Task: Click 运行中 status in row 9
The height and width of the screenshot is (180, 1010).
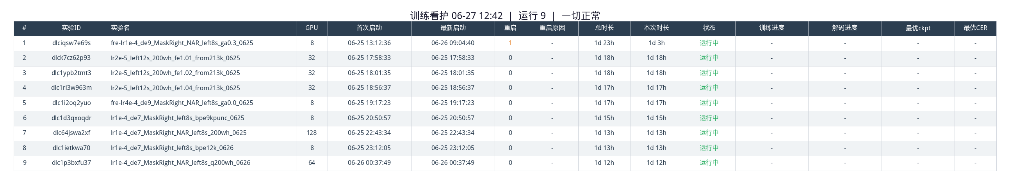Action: (x=709, y=163)
